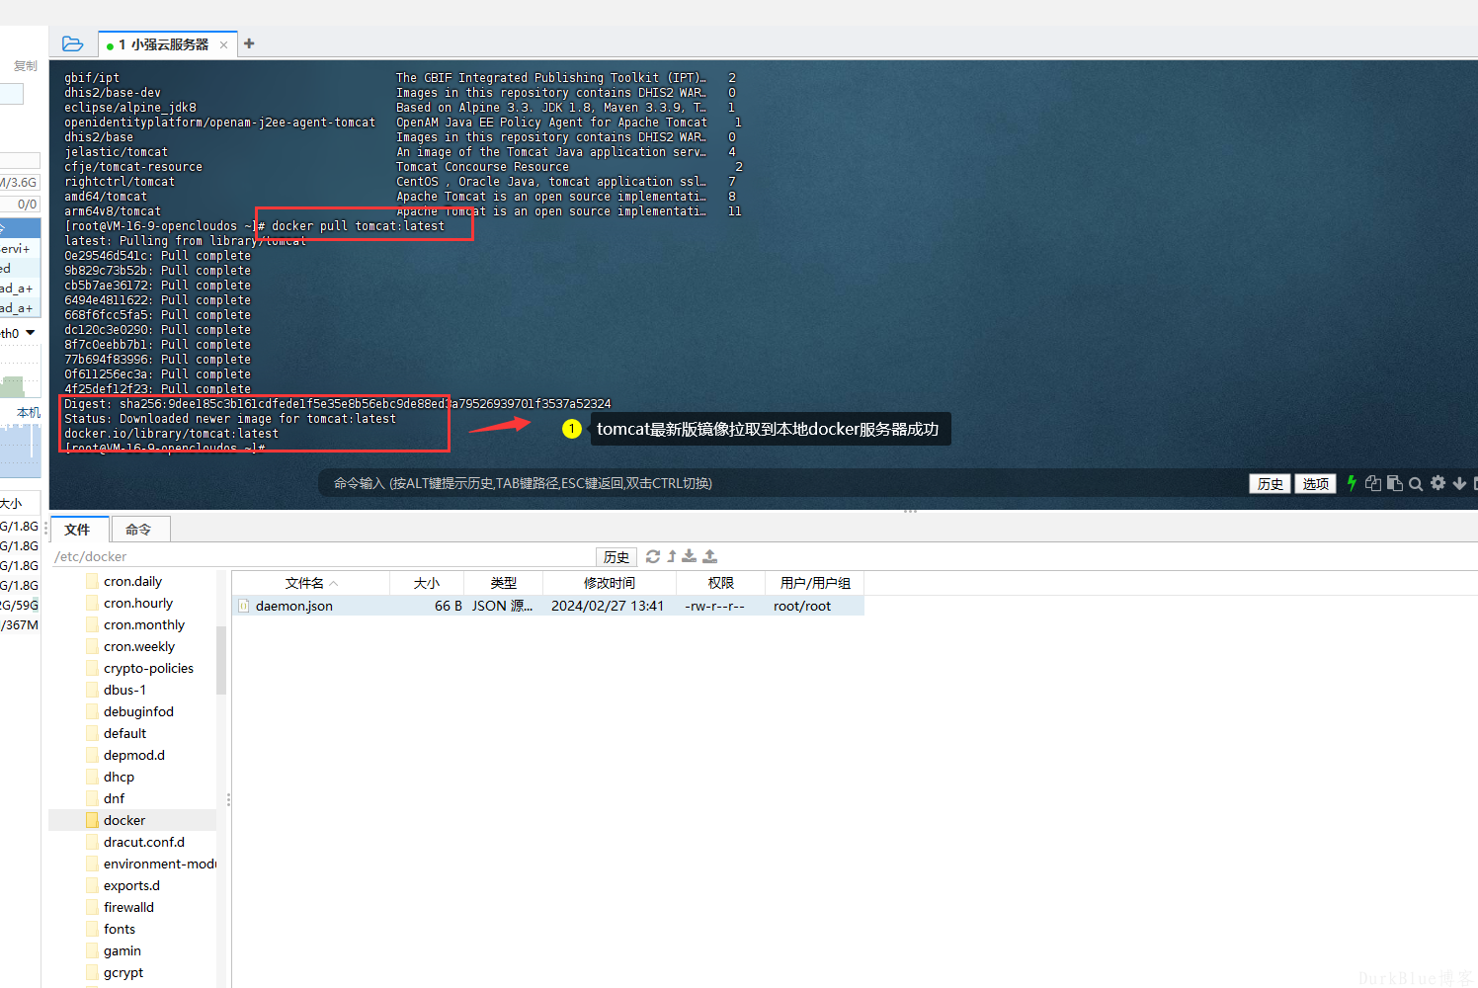Open the dhcp folder
The width and height of the screenshot is (1478, 988).
119,777
